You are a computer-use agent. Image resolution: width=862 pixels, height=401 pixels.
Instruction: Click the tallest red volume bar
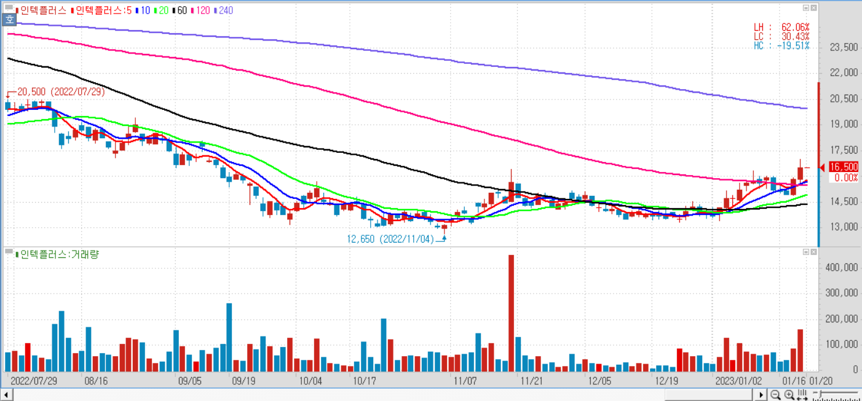(511, 313)
